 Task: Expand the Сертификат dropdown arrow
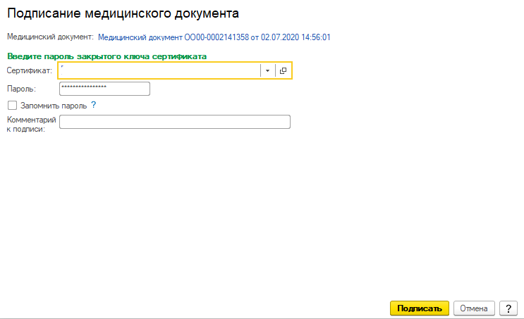point(267,70)
